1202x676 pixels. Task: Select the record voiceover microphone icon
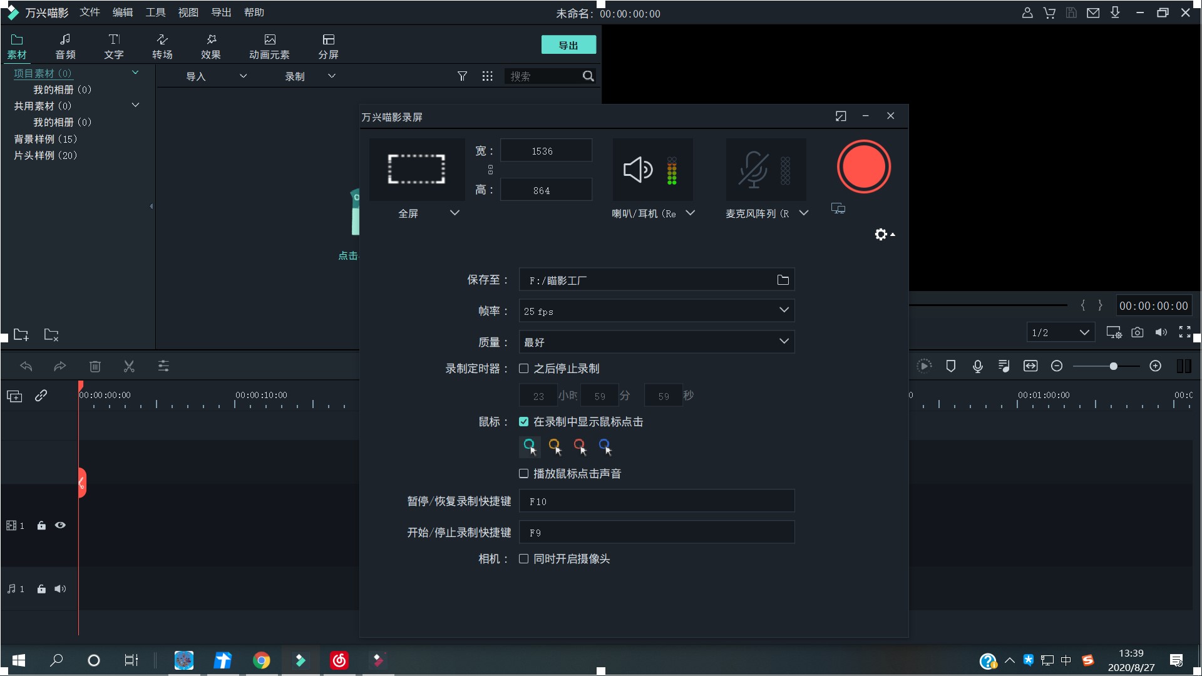(x=977, y=366)
